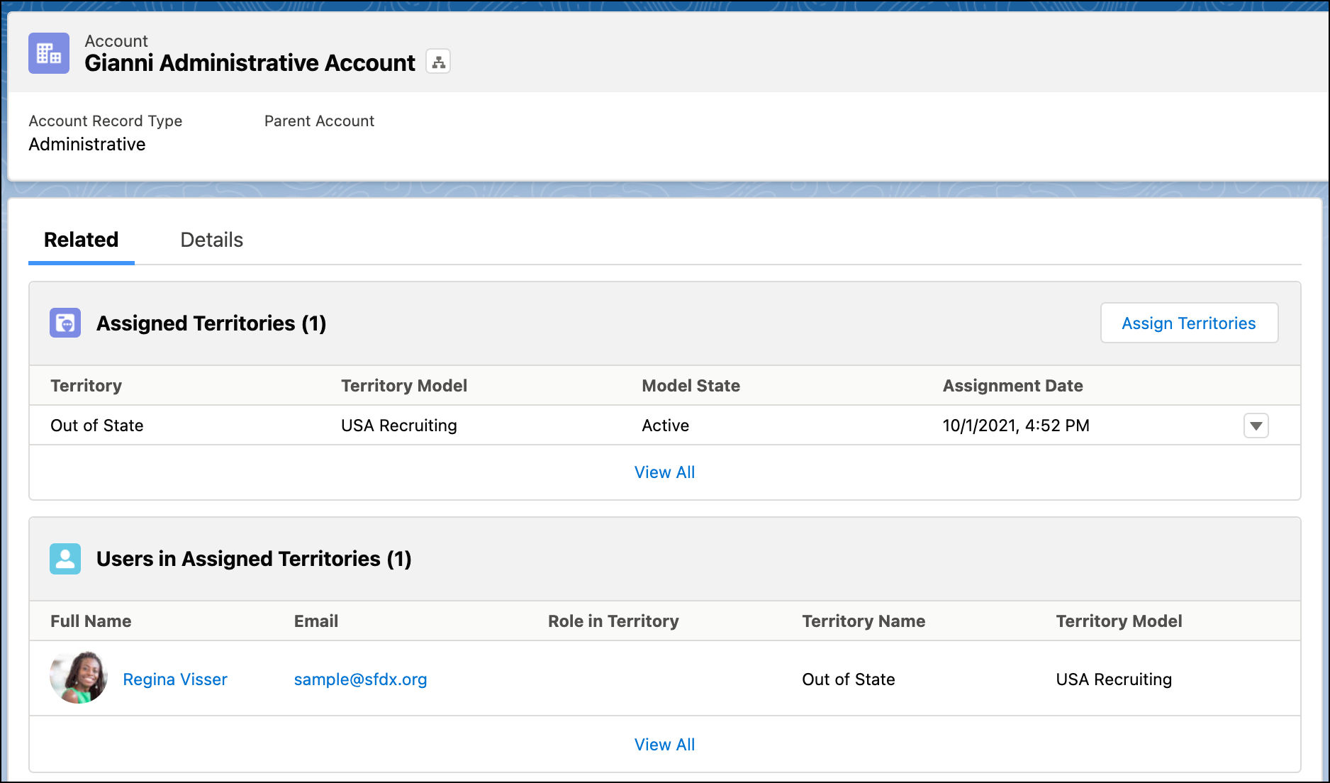Screen dimensions: 1330x783
Task: Click the Role in Territory column header
Action: [x=613, y=621]
